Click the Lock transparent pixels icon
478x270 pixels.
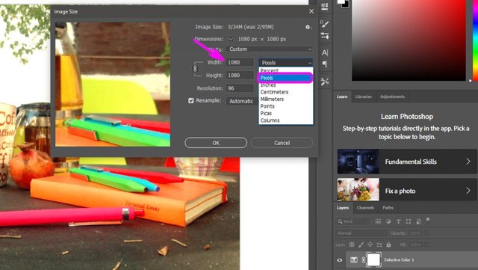pos(352,245)
